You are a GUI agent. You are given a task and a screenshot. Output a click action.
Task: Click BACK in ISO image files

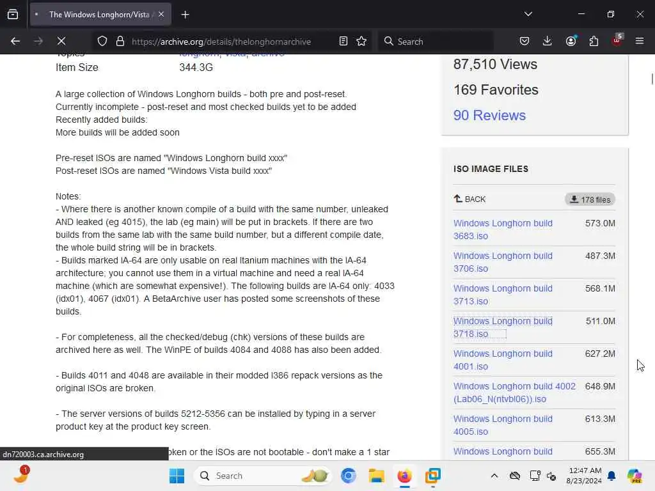coord(470,199)
